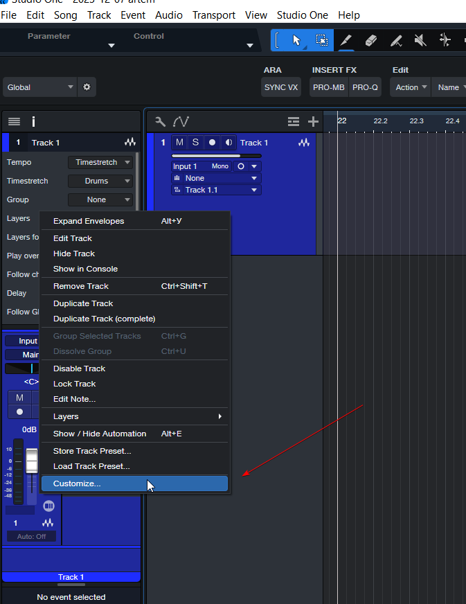This screenshot has height=604, width=466.
Task: Open track list hamburger icon in inspector
Action: 15,122
